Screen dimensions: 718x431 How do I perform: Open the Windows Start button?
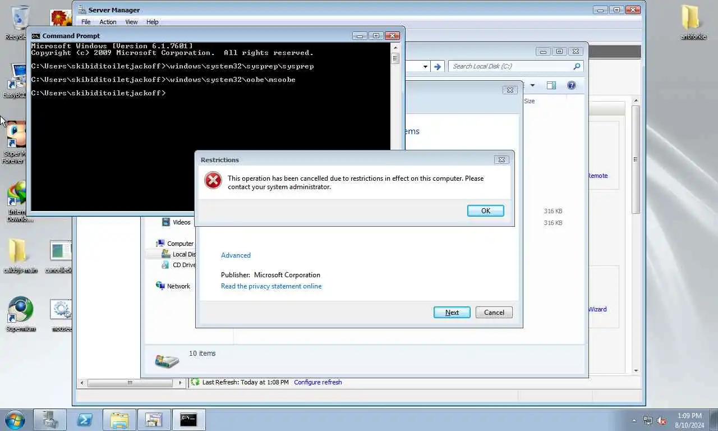point(15,419)
